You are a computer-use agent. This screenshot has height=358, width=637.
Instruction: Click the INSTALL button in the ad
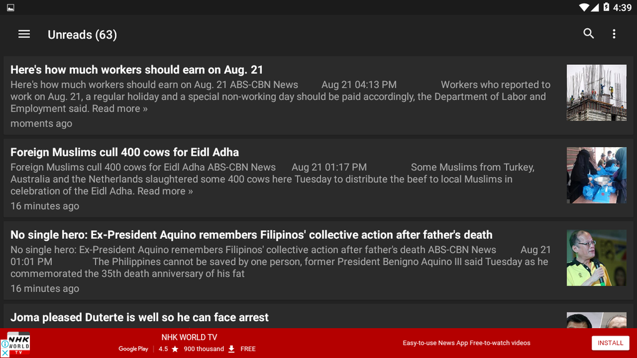click(x=610, y=343)
